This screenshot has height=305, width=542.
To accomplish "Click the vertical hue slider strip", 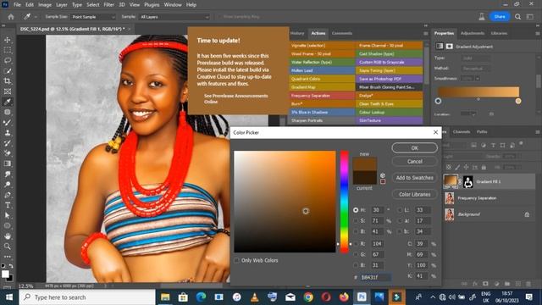I will (x=345, y=202).
